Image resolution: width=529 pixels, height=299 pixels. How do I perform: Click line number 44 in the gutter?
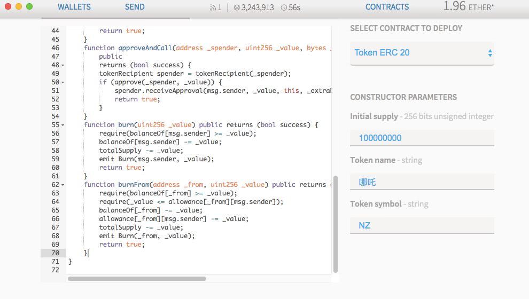(56, 30)
